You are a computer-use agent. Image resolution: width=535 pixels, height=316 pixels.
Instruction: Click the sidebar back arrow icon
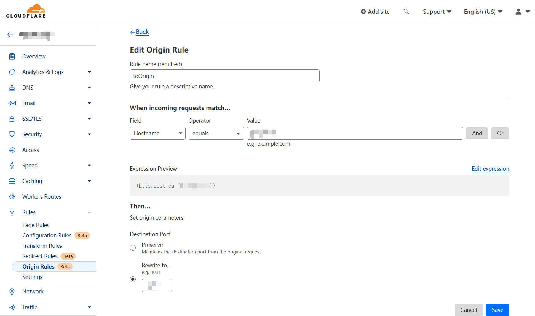click(10, 34)
